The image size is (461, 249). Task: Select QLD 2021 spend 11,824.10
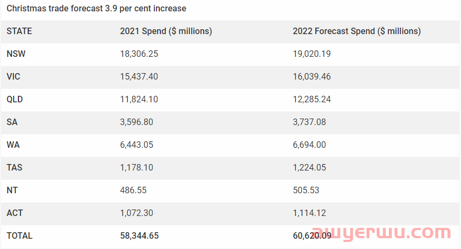139,99
